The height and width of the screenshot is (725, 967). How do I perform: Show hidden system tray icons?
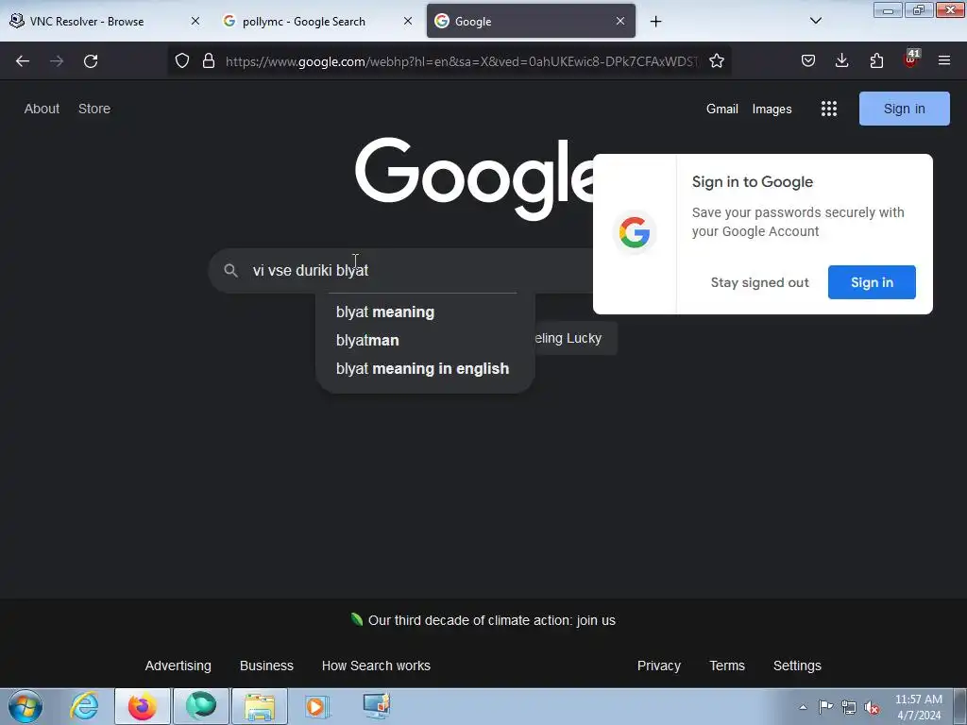pyautogui.click(x=803, y=707)
